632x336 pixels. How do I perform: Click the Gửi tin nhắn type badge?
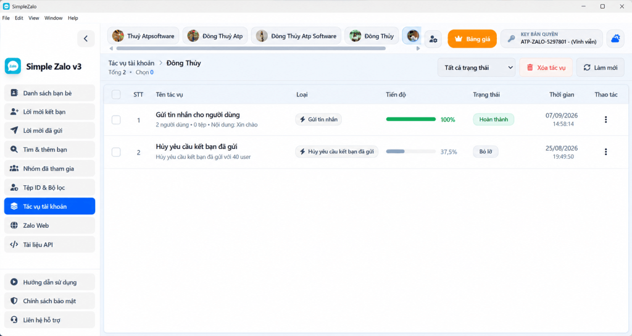[x=318, y=119]
